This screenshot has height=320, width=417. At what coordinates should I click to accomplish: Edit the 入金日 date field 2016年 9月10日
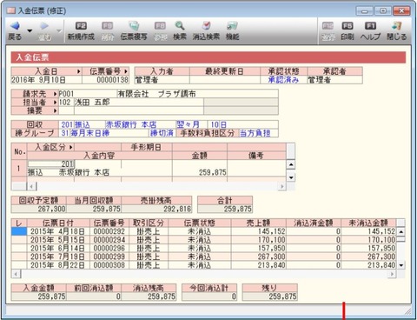coord(46,80)
